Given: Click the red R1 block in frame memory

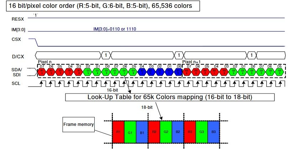Looking at the screenshot, I should (x=118, y=132).
